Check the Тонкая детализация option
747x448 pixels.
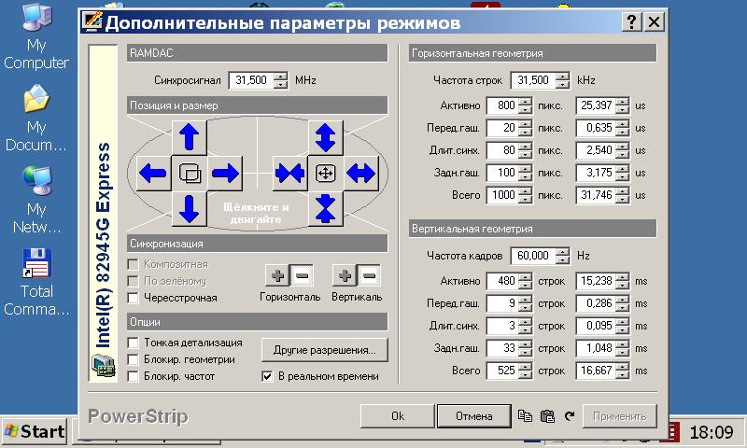click(134, 343)
